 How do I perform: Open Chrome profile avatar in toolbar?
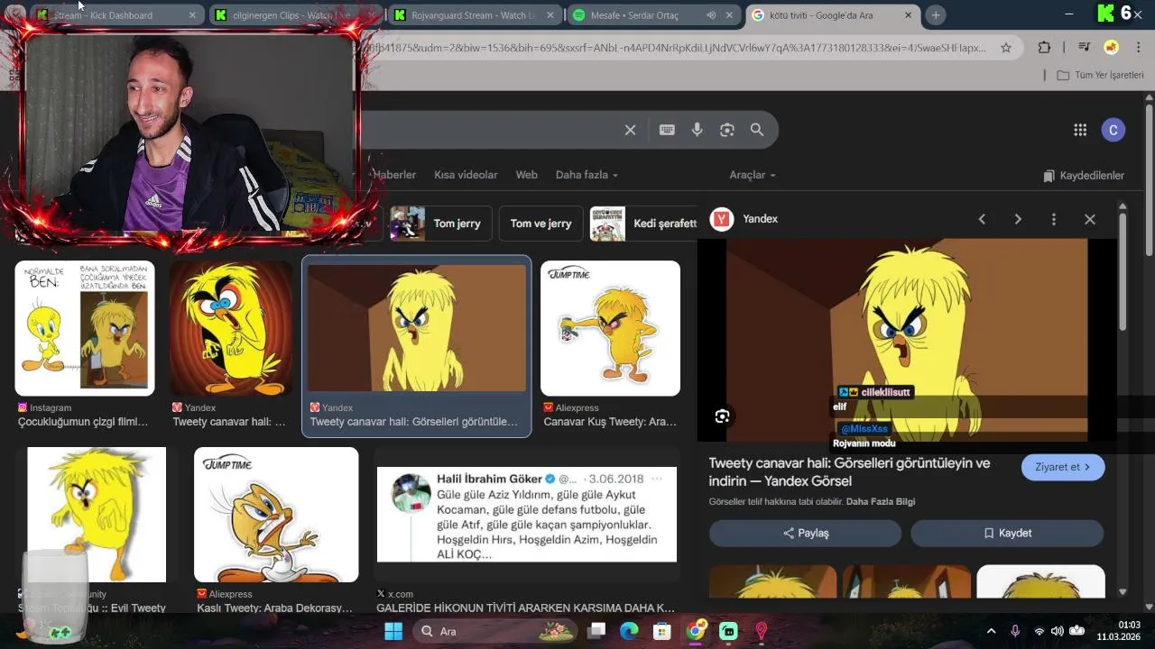pyautogui.click(x=1112, y=48)
